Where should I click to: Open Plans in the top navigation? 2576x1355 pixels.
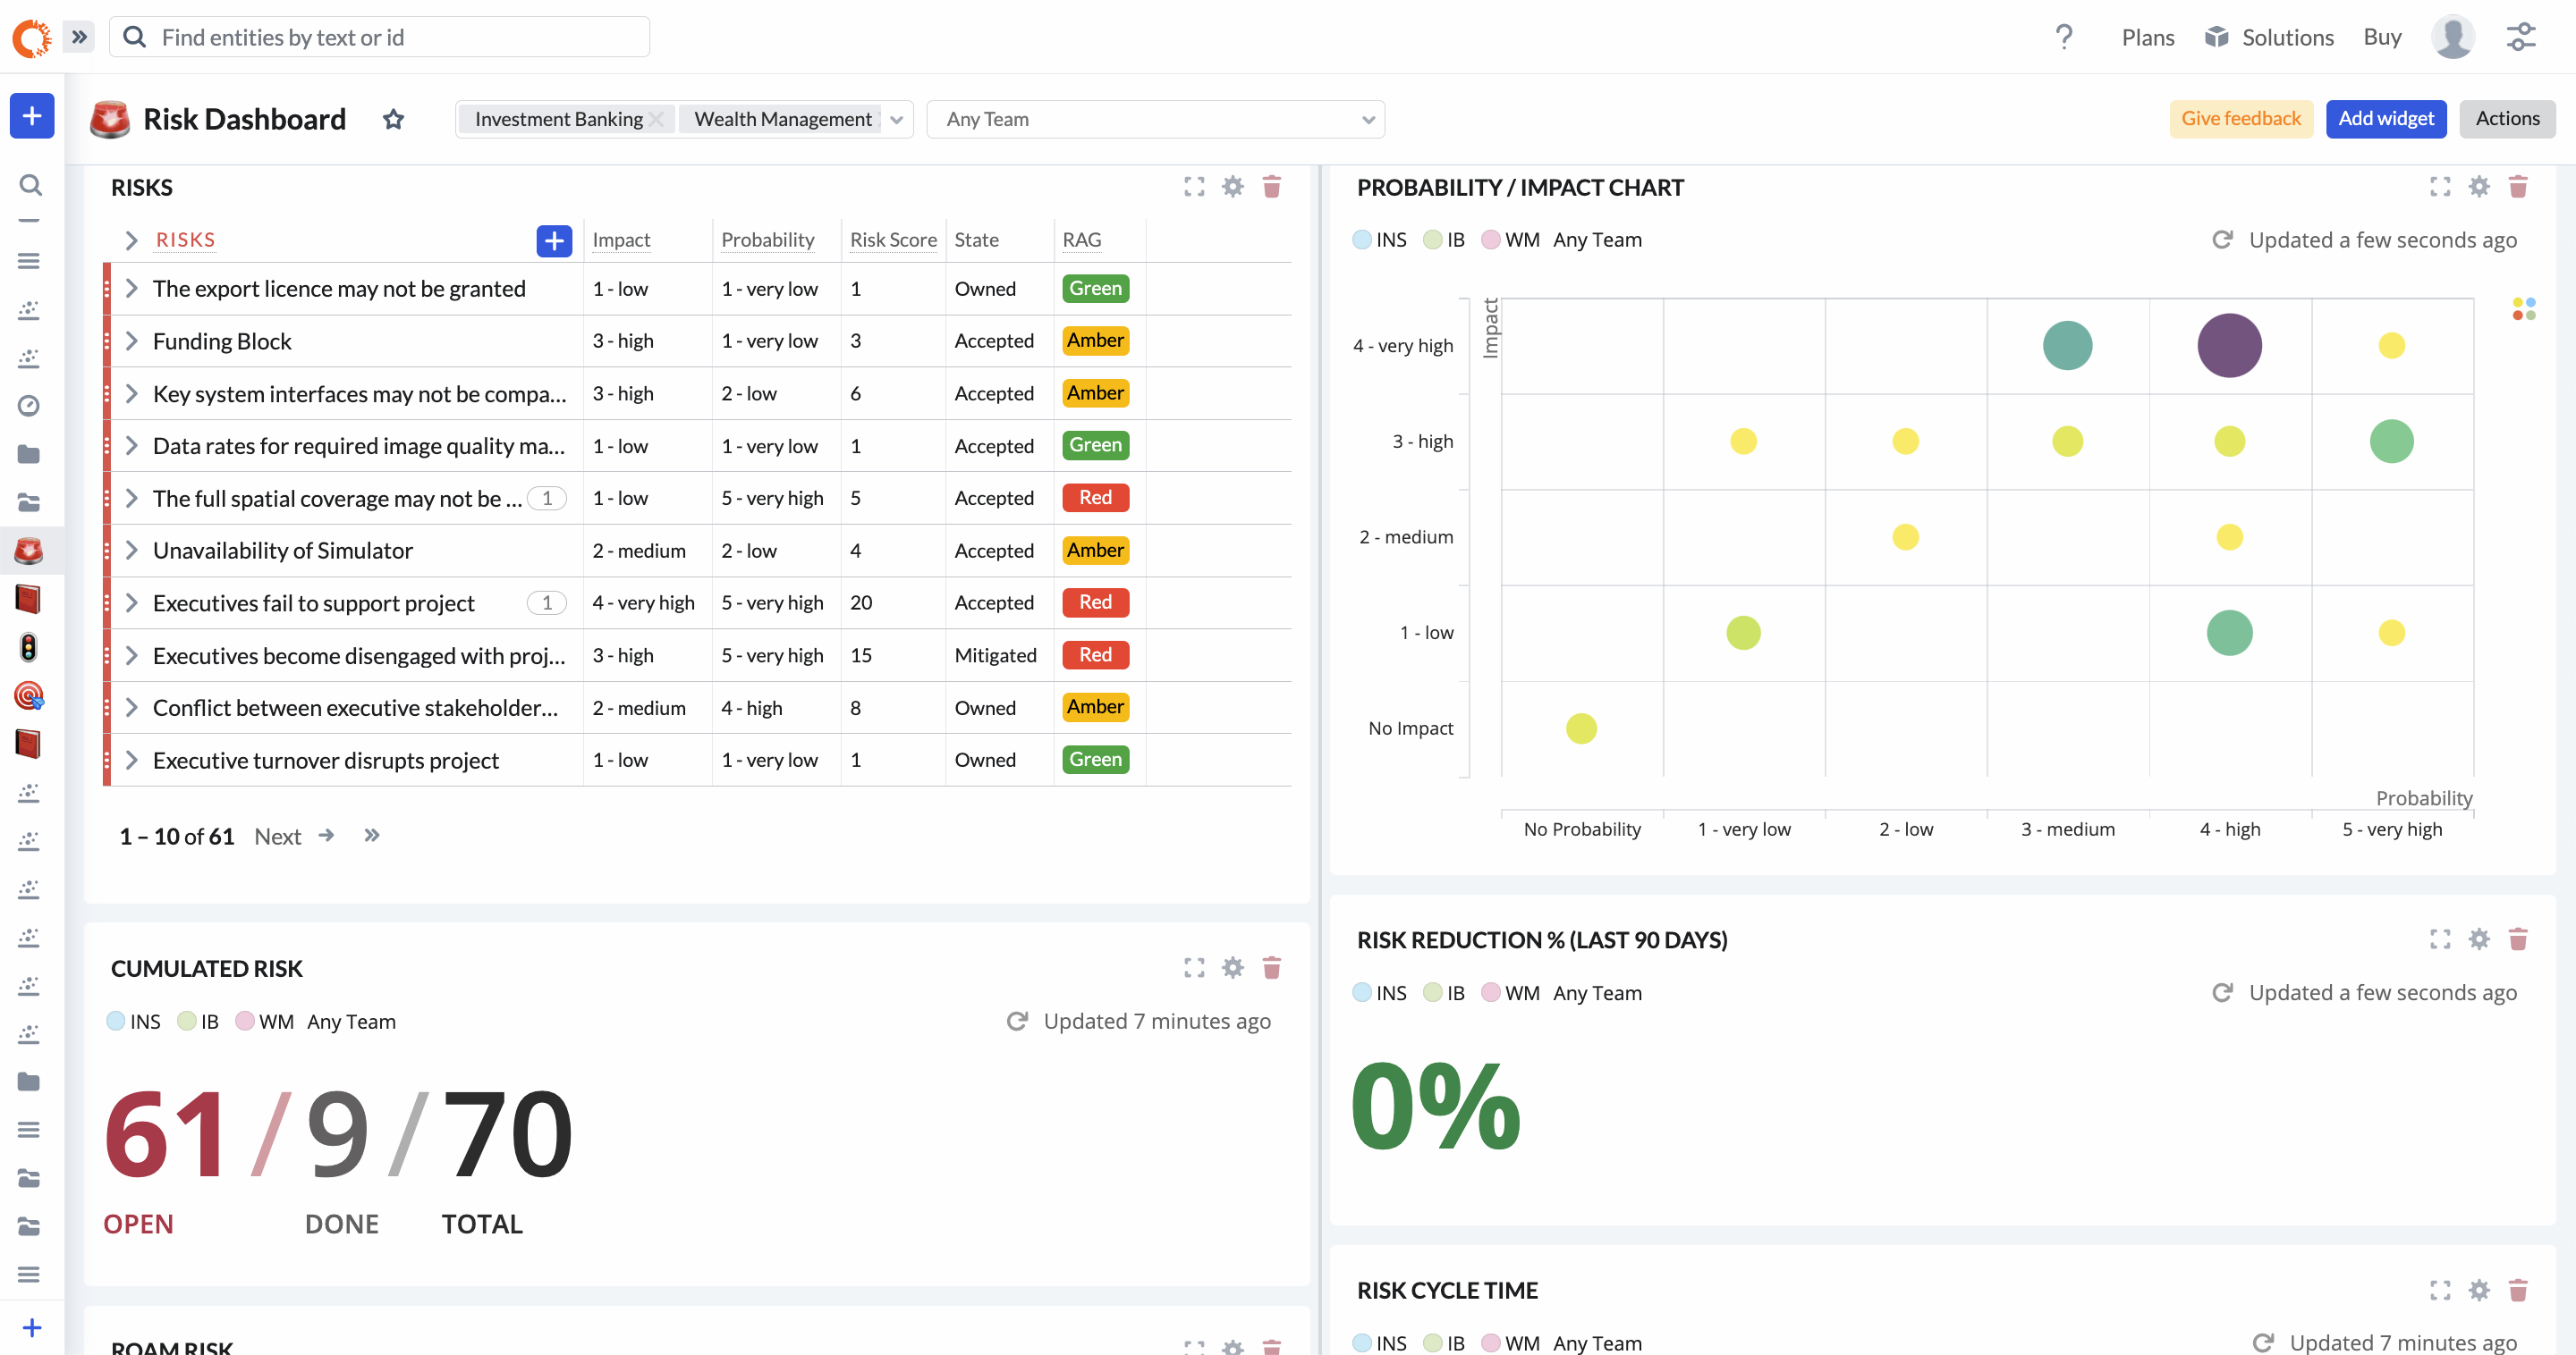(x=2148, y=37)
